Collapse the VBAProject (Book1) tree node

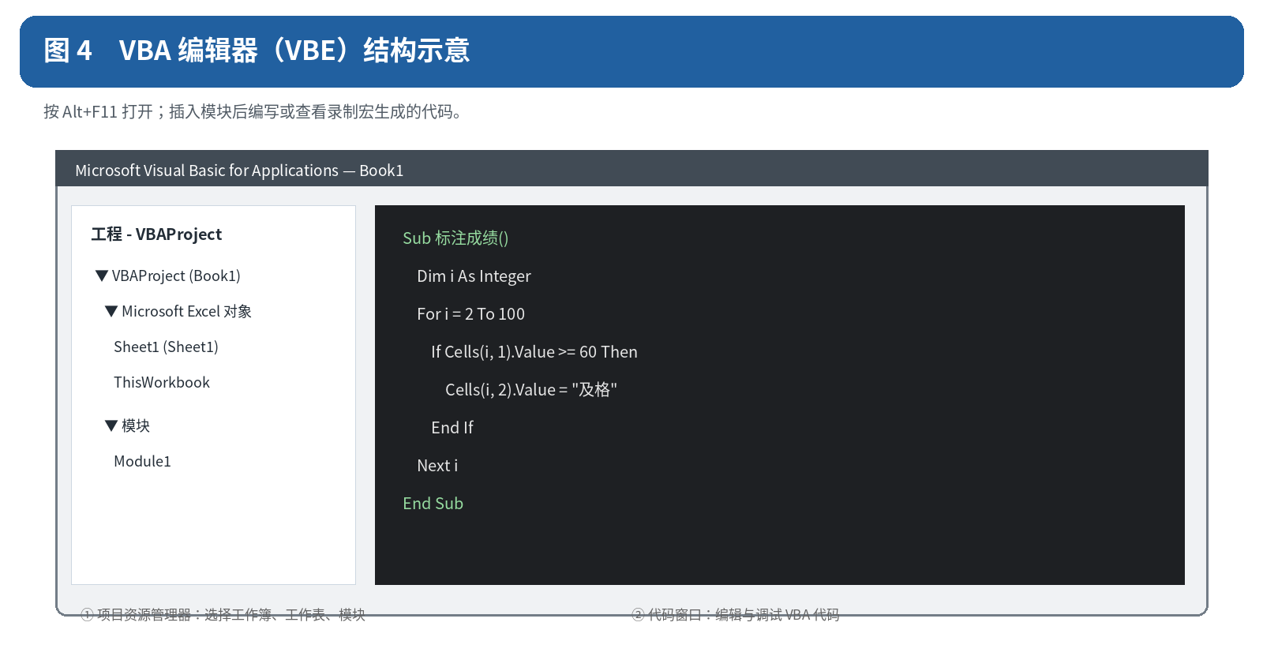(x=102, y=276)
